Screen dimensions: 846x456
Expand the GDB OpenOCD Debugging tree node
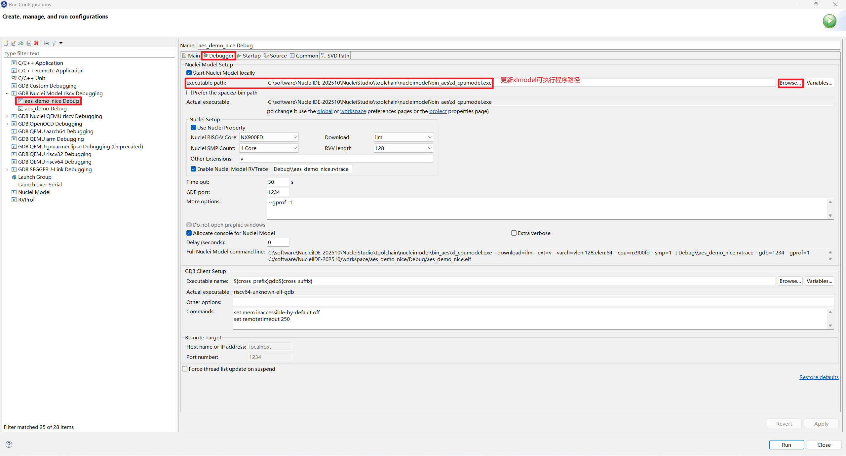click(7, 124)
